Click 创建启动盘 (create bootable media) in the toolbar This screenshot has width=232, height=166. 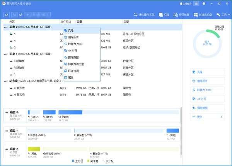(x=203, y=15)
